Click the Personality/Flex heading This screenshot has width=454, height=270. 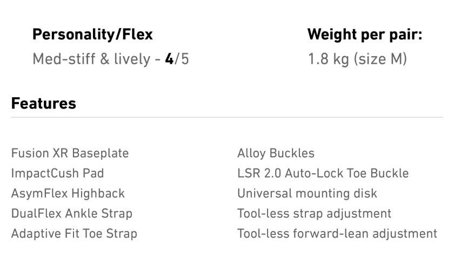(x=92, y=35)
